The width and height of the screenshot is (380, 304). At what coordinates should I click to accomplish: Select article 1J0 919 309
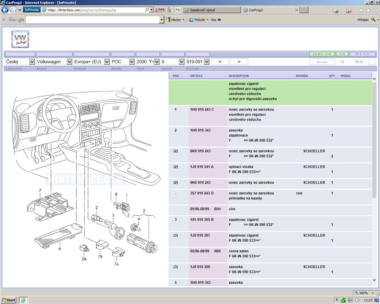point(200,267)
